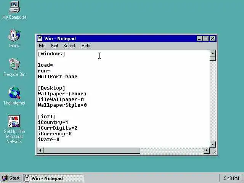Click vertical scrollbar up arrow

click(x=213, y=53)
